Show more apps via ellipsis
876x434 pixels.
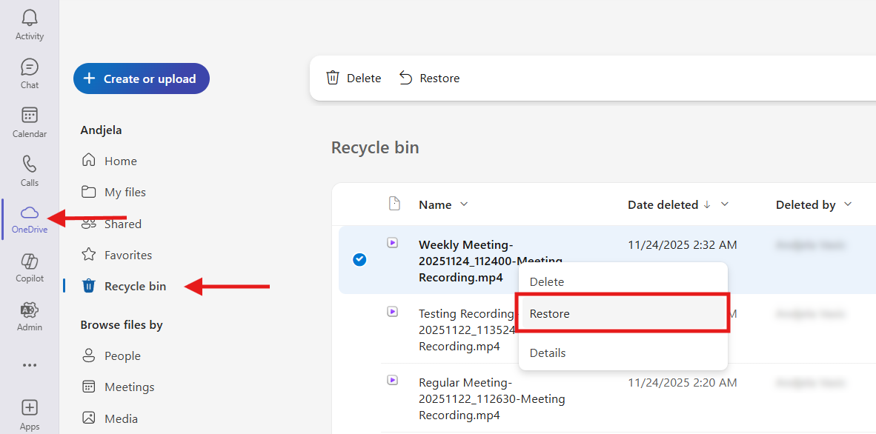(x=30, y=365)
